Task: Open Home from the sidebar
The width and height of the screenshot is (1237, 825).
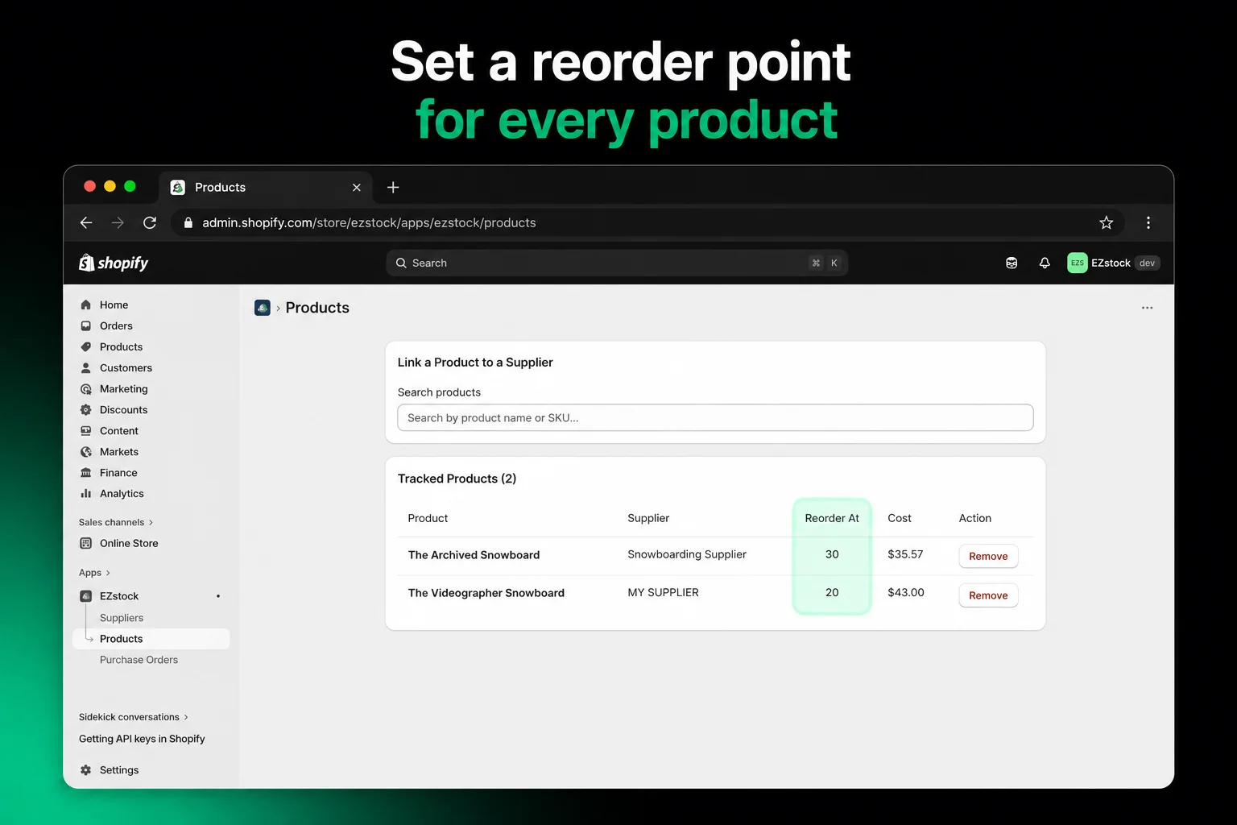Action: 114,305
